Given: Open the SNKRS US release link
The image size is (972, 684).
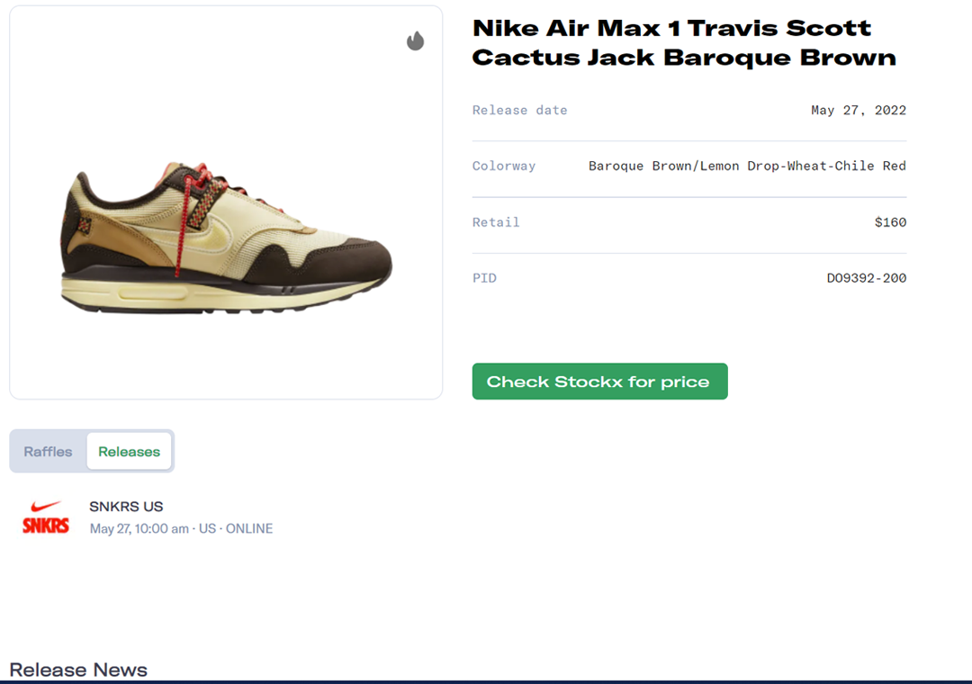Looking at the screenshot, I should (x=126, y=507).
